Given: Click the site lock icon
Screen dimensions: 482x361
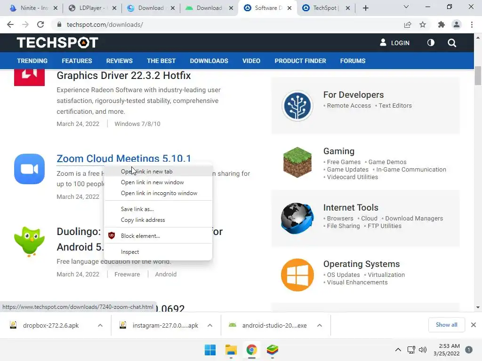Looking at the screenshot, I should (59, 24).
